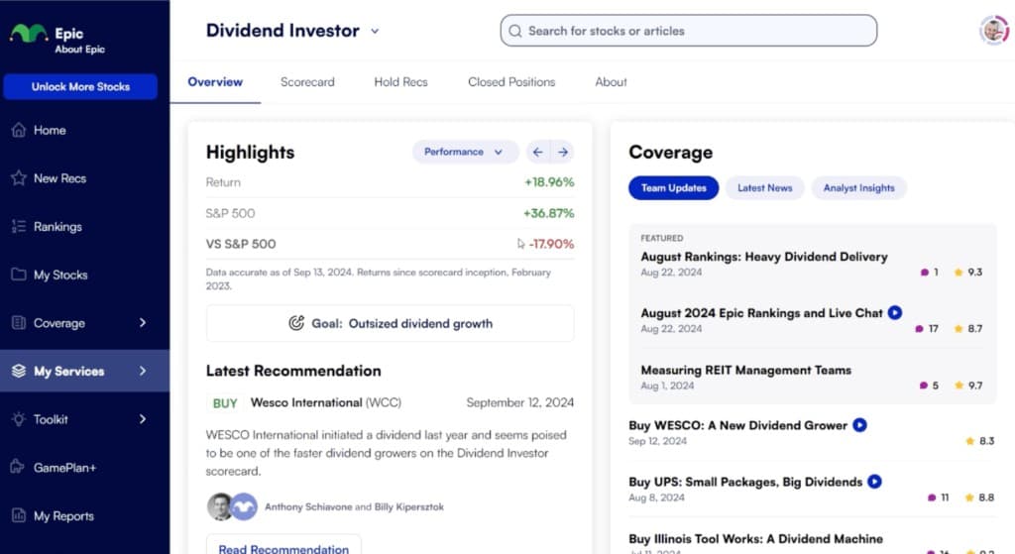
Task: Open the About Epic link
Action: [x=79, y=50]
